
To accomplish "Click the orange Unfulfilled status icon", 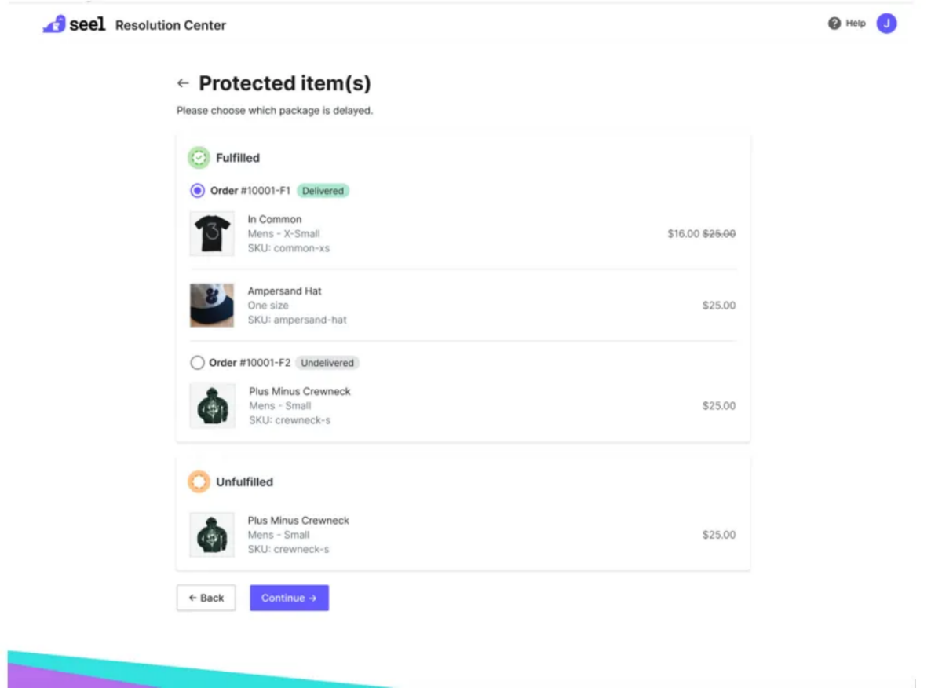I will coord(199,481).
